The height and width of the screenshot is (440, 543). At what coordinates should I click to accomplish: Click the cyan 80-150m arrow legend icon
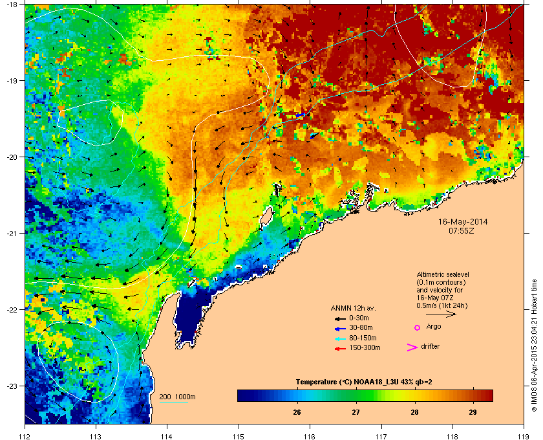[341, 338]
